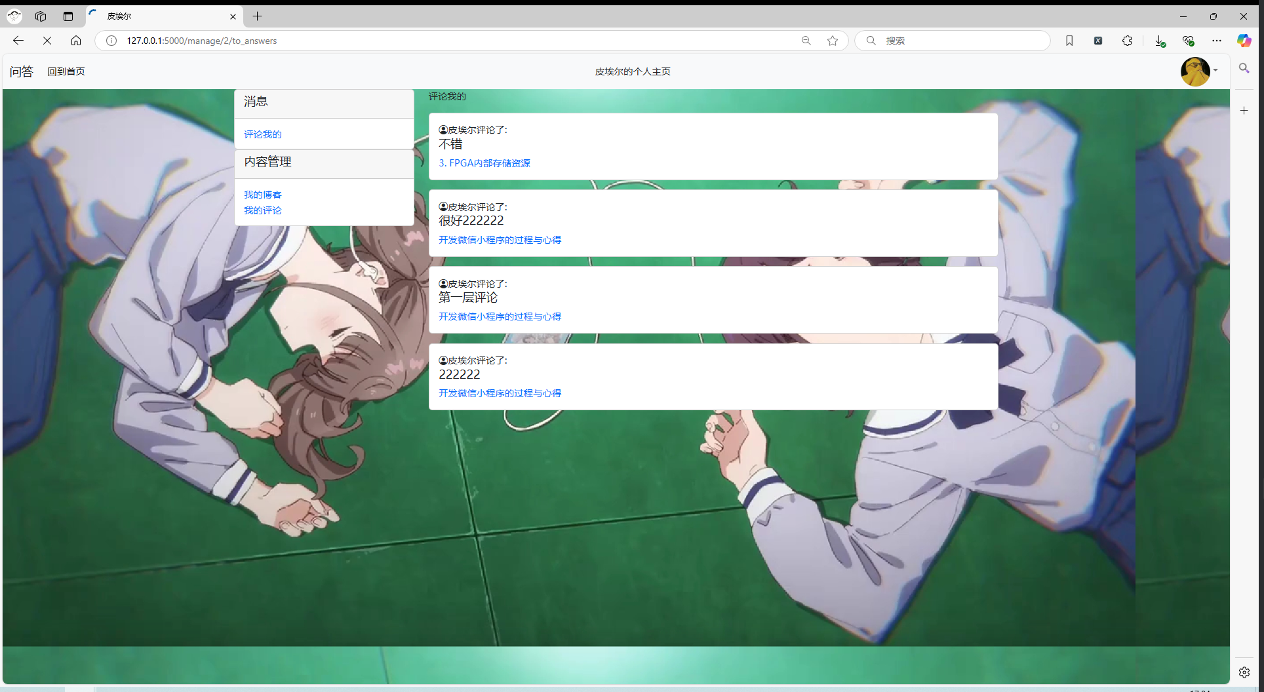Click the 消息 panel heading
The width and height of the screenshot is (1264, 692).
pos(256,102)
